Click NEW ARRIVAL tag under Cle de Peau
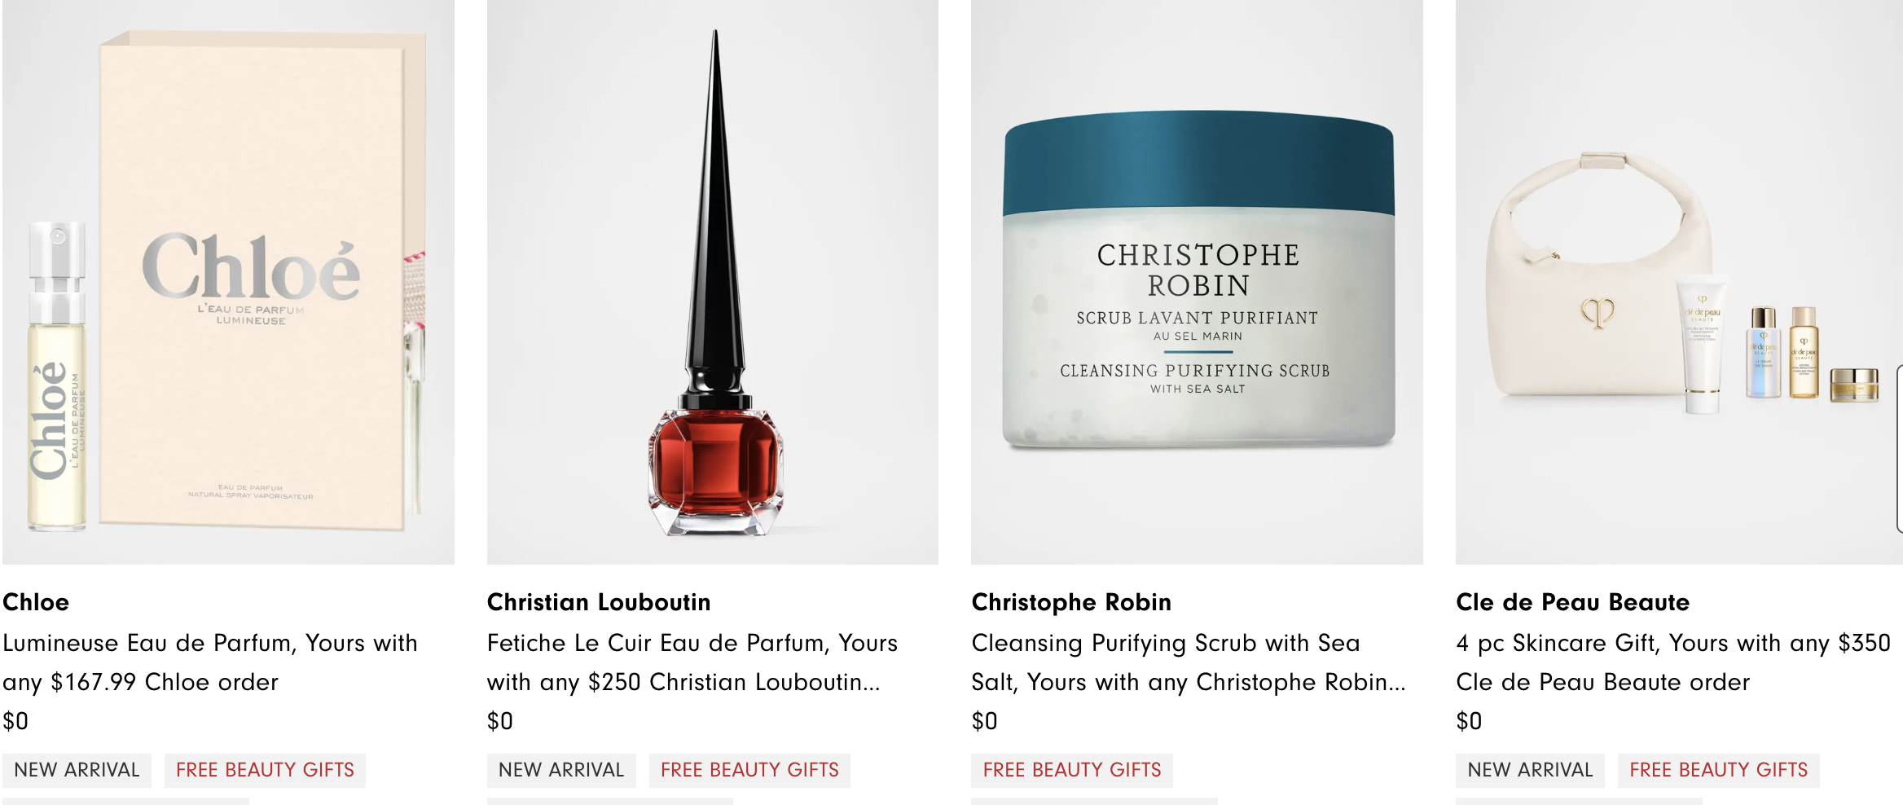1903x805 pixels. coord(1530,770)
